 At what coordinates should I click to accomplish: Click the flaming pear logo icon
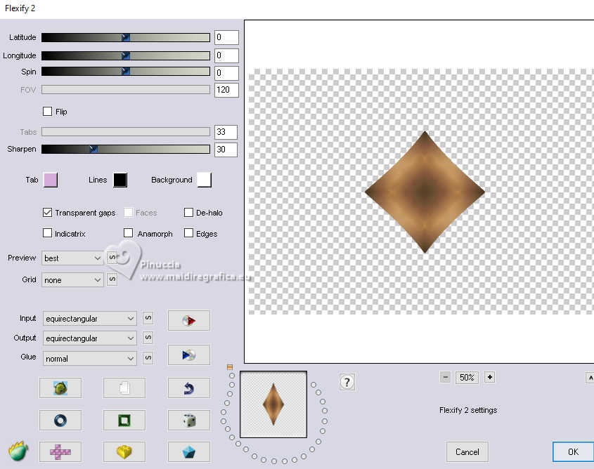click(18, 451)
